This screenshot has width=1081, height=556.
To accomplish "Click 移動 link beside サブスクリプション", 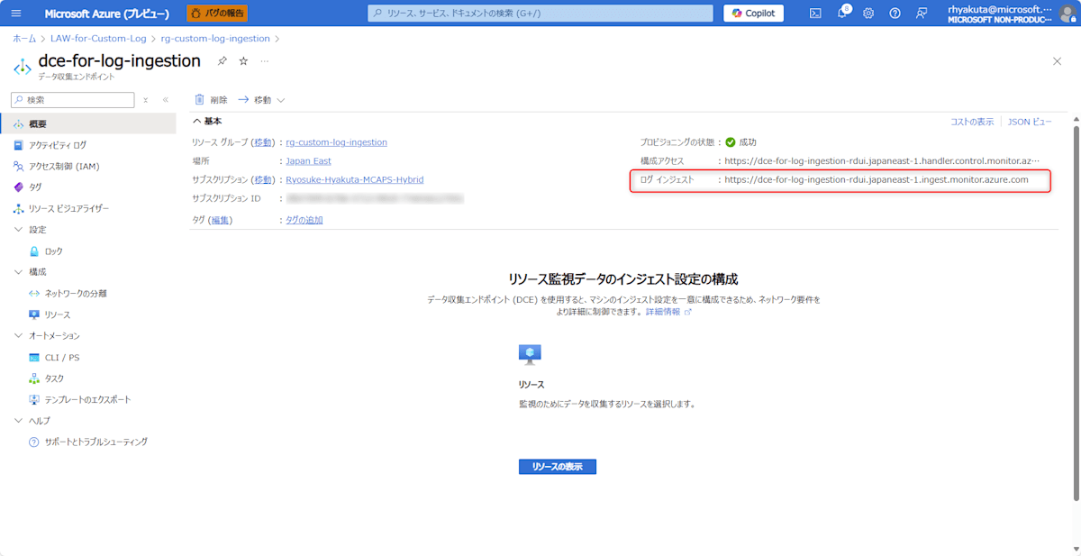I will pyautogui.click(x=263, y=180).
